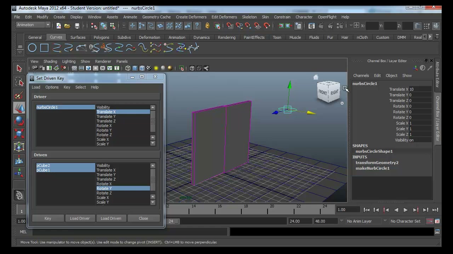The width and height of the screenshot is (453, 254).
Task: Open the Options menu in Set Driven Key
Action: click(x=52, y=87)
